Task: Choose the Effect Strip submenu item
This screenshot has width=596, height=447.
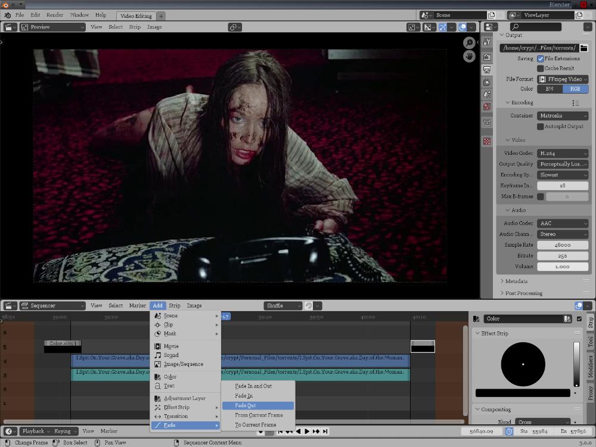Action: click(186, 408)
